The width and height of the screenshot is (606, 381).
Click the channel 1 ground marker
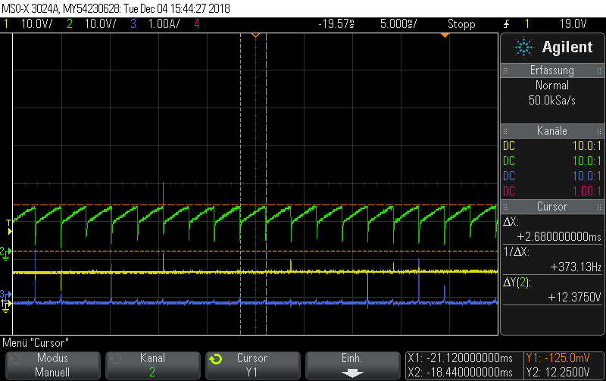5,305
